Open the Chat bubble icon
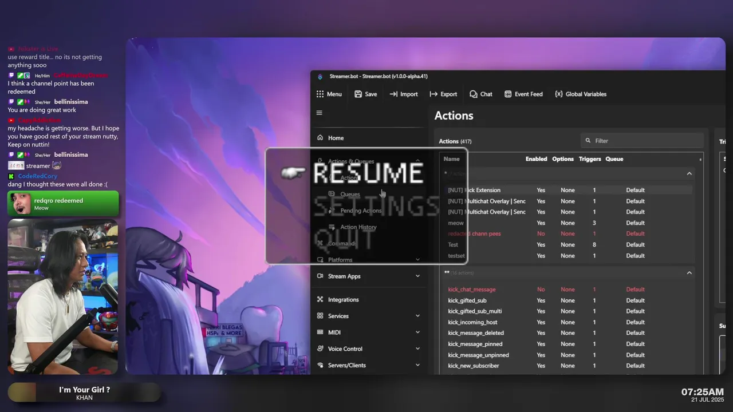The height and width of the screenshot is (412, 733). coord(473,94)
